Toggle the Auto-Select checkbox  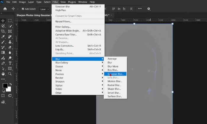point(23,9)
